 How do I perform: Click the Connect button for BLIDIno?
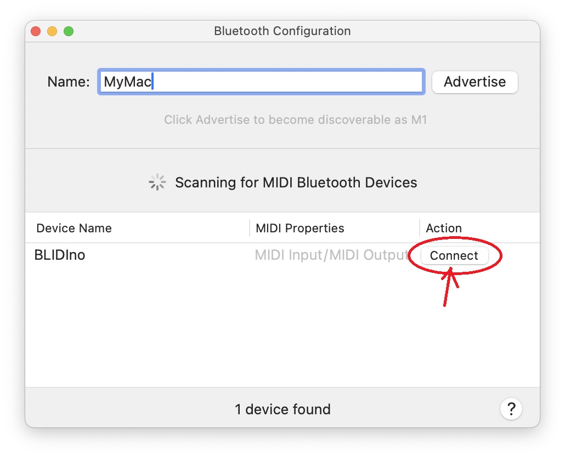pyautogui.click(x=454, y=255)
